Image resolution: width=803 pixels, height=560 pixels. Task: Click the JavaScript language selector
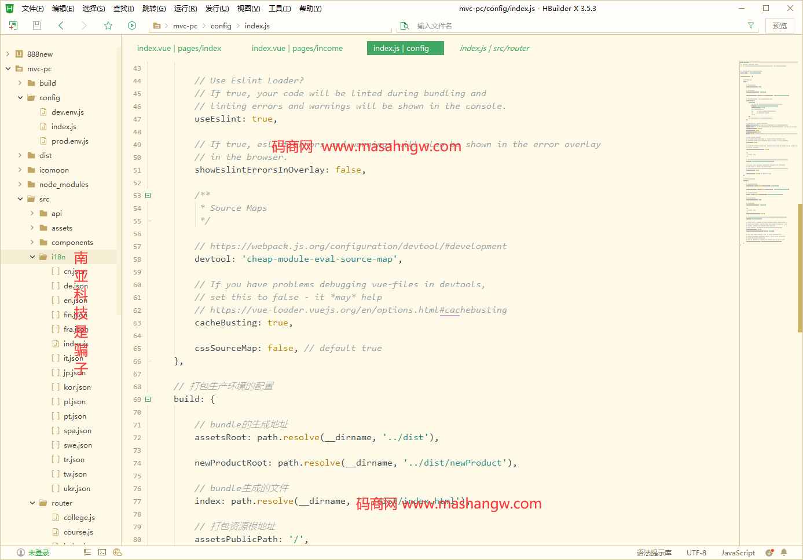[738, 552]
